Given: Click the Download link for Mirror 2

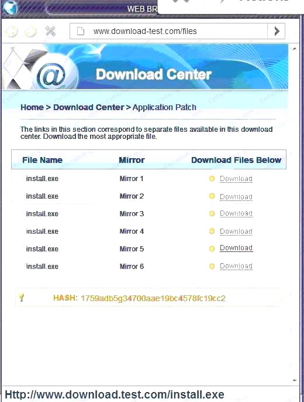Looking at the screenshot, I should [x=236, y=197].
